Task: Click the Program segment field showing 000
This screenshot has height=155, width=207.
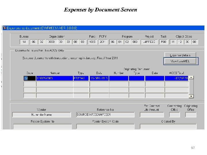Action: (135, 42)
